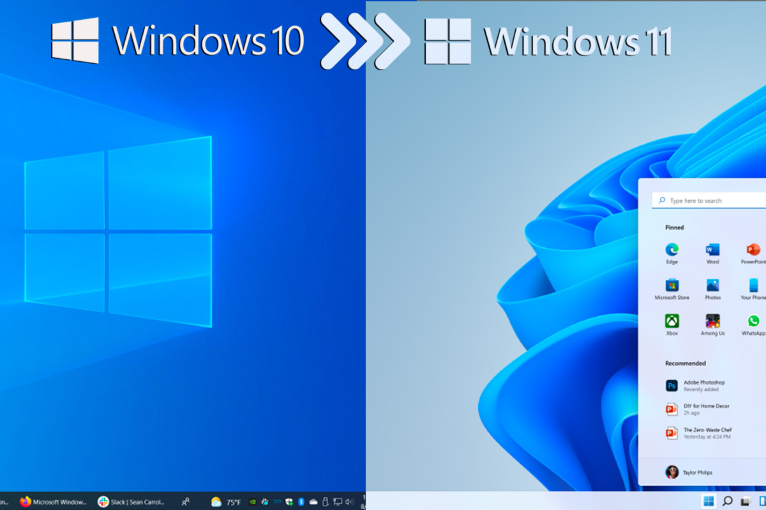Open OneDrive from the system tray
This screenshot has height=510, width=766.
(x=313, y=501)
